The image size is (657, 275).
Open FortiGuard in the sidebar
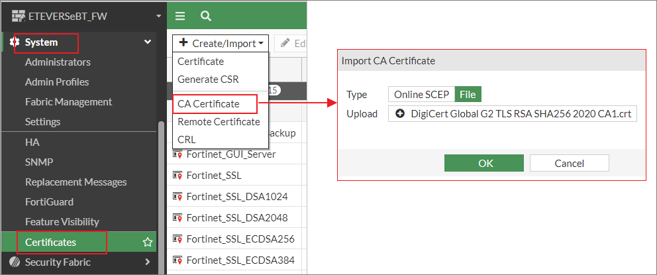pyautogui.click(x=49, y=202)
